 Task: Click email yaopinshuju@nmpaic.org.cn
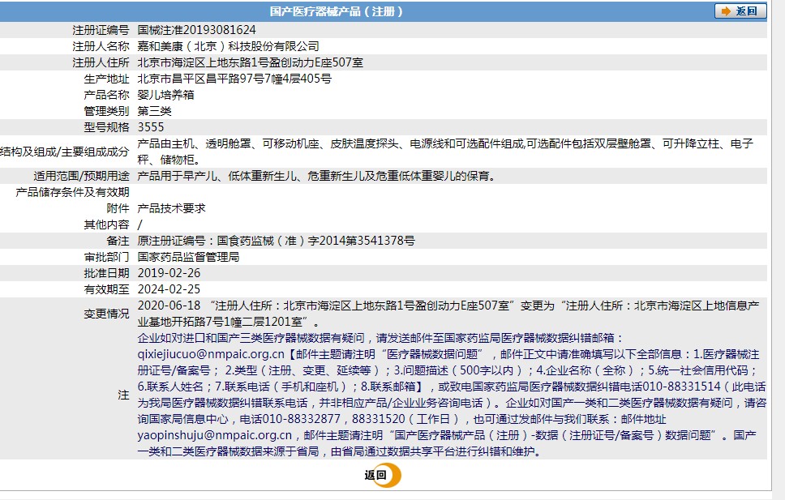click(x=215, y=435)
